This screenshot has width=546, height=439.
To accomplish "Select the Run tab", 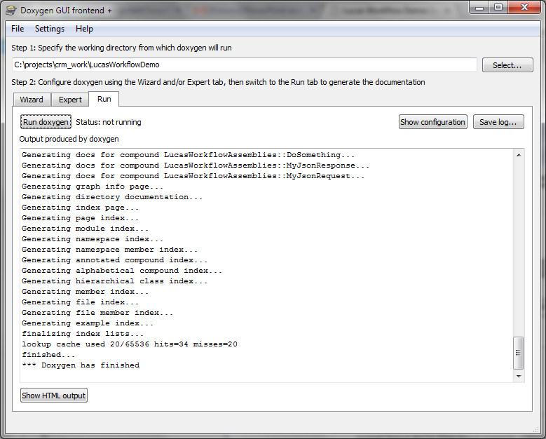I will point(104,99).
